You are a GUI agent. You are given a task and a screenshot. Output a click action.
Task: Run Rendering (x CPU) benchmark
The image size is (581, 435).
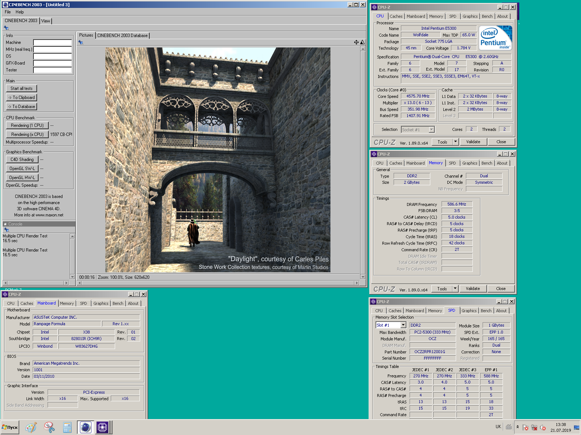click(x=27, y=134)
